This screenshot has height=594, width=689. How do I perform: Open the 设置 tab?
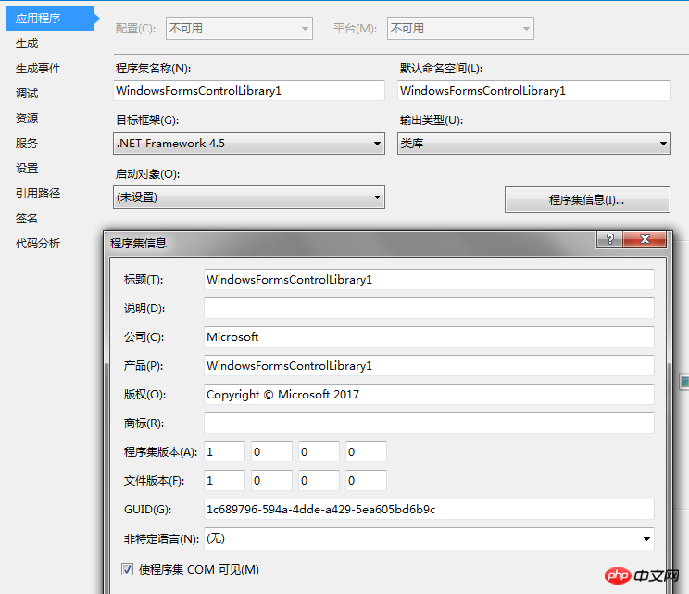click(27, 169)
